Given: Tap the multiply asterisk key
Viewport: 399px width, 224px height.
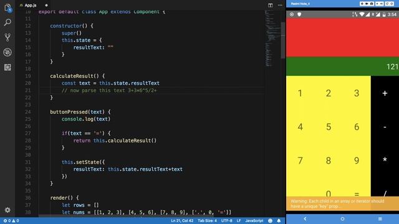Looking at the screenshot, I should (385, 160).
